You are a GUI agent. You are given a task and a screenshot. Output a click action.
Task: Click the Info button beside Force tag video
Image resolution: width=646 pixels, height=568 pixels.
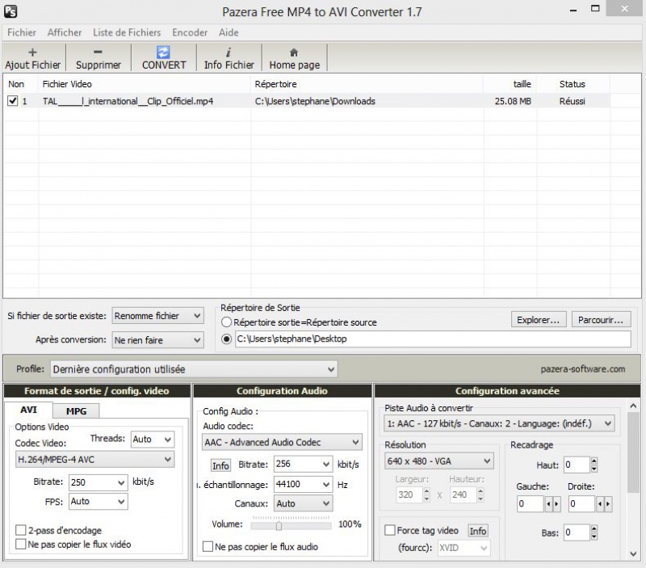pos(478,531)
